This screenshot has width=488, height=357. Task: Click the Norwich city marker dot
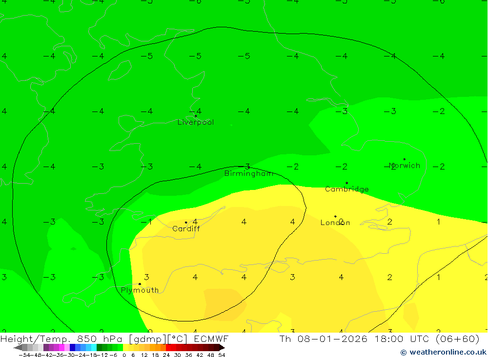[404, 159]
